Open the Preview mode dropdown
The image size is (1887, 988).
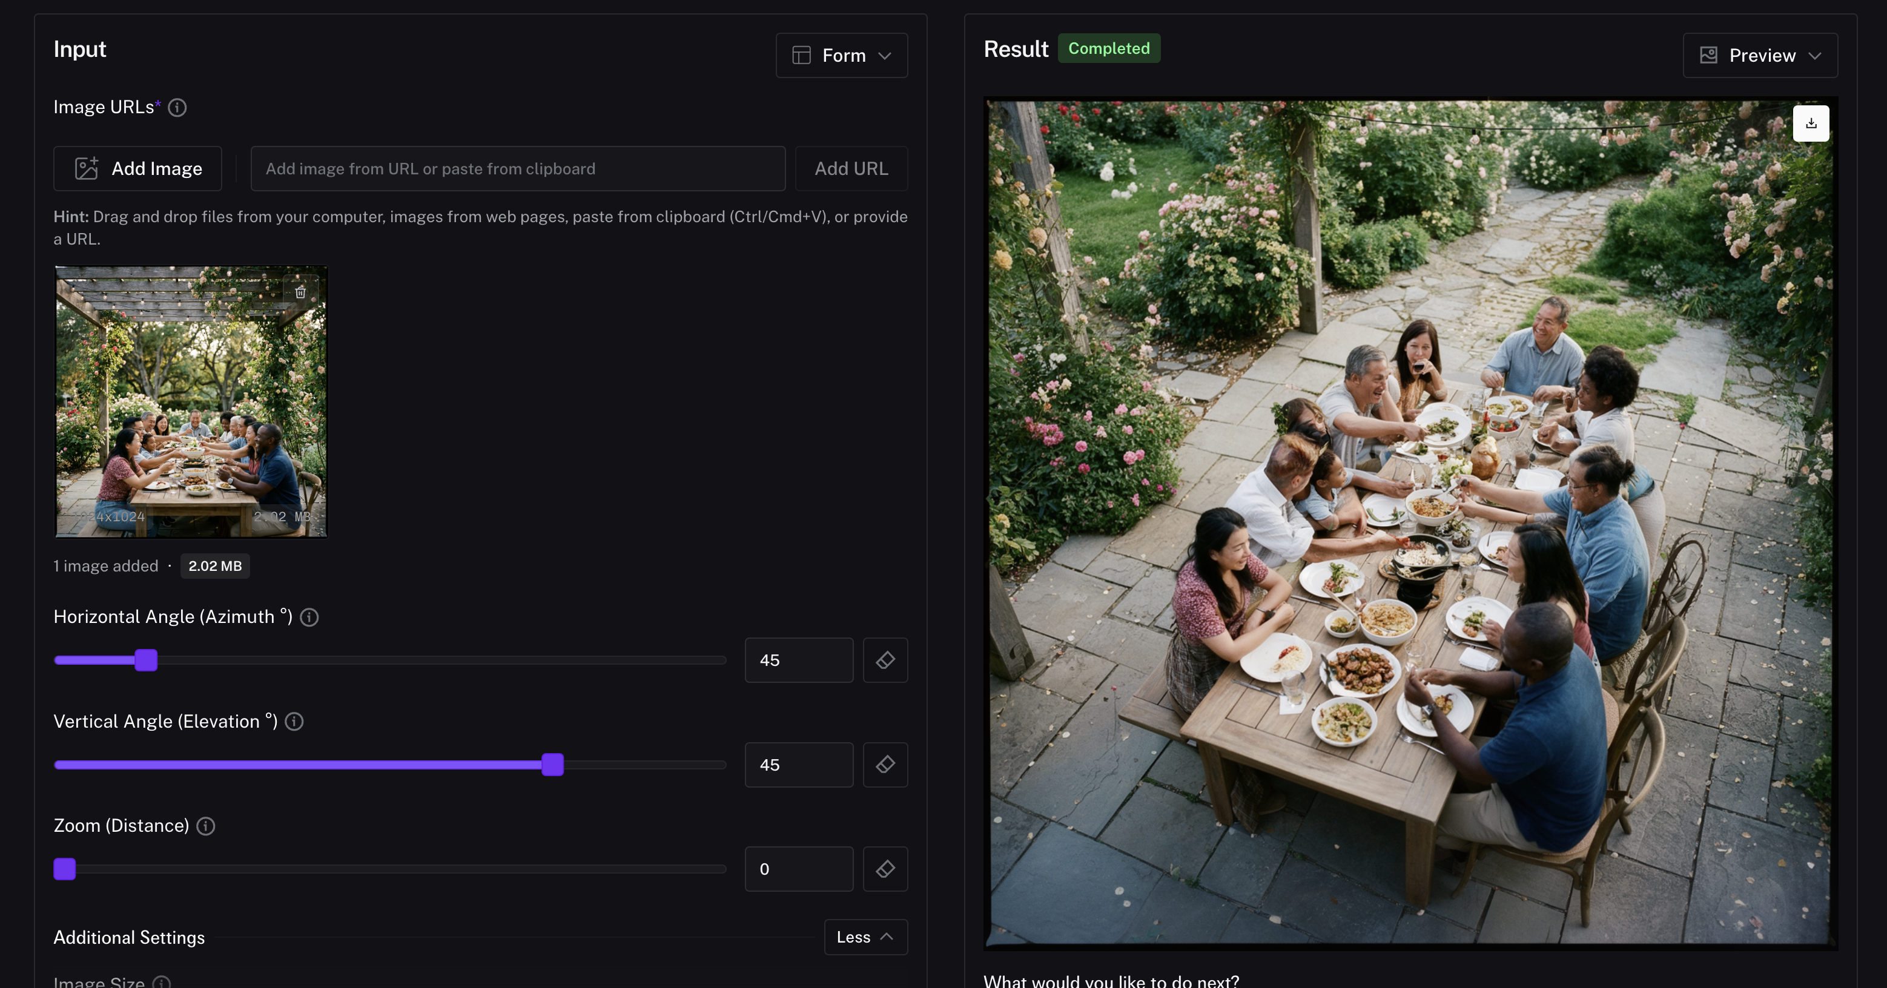(x=1760, y=56)
